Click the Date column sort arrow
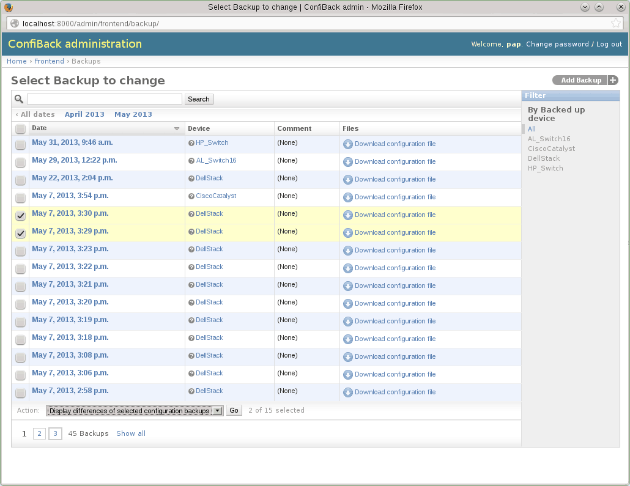Screen dimensions: 630x486 pyautogui.click(x=176, y=128)
